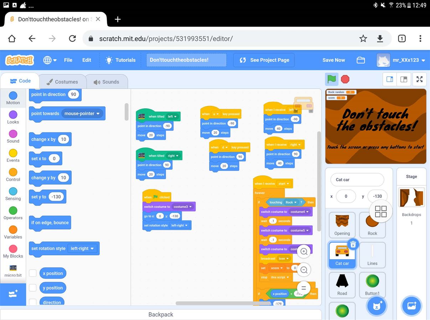Delete the Cat car sprite with trash icon
The image size is (430, 320).
click(x=353, y=244)
